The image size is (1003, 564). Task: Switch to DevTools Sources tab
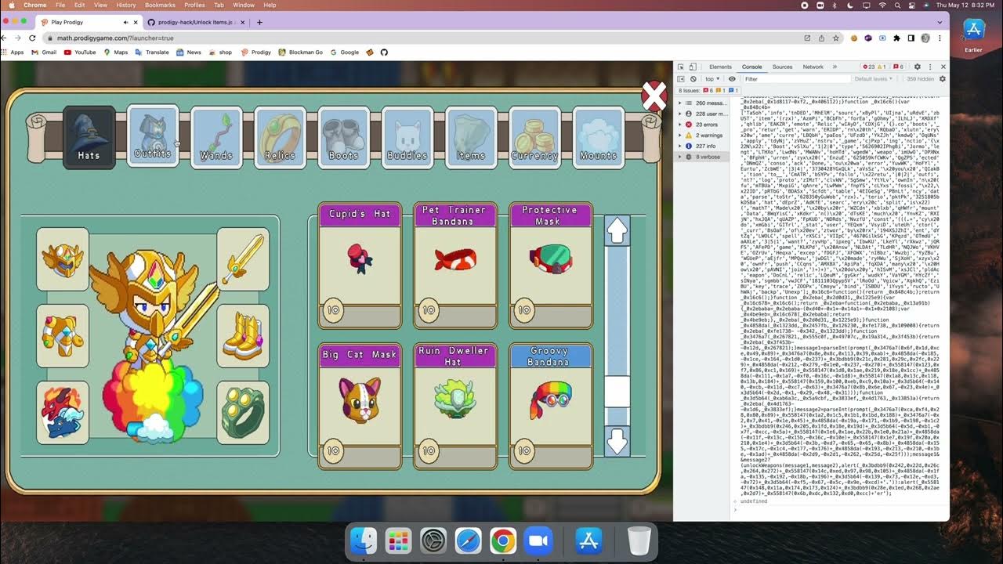pyautogui.click(x=782, y=67)
